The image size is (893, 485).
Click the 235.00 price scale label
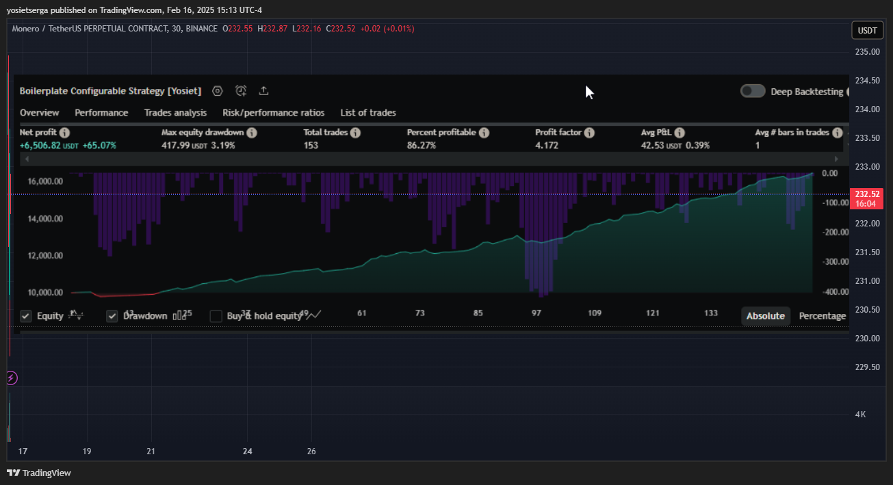(x=866, y=52)
